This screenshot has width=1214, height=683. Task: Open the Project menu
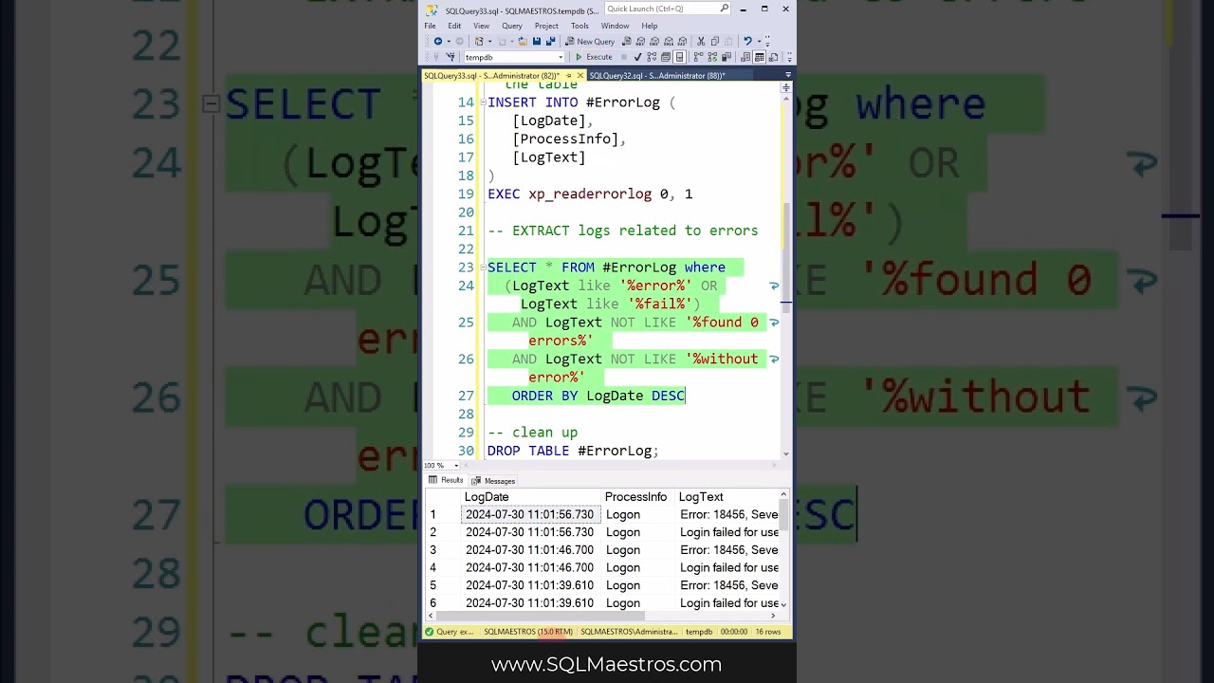546,26
